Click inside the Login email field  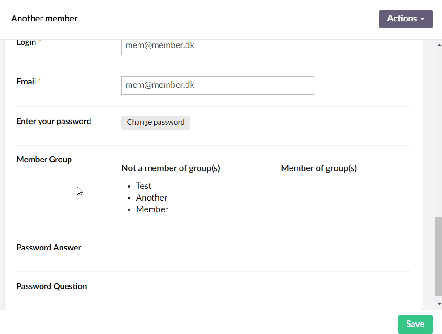[217, 45]
